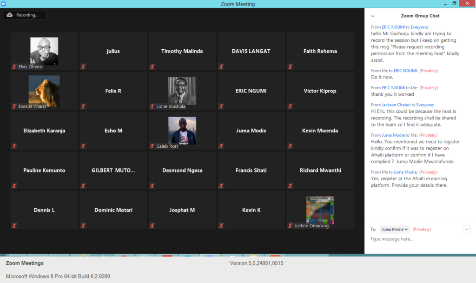Click muted mic icon on Josphat M tile
476x283 pixels.
(x=152, y=225)
